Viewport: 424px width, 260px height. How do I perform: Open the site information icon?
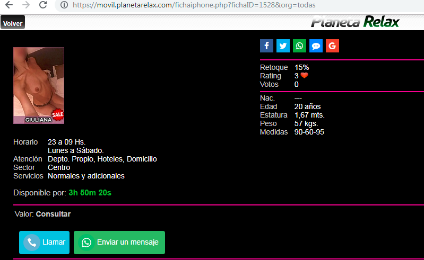64,5
